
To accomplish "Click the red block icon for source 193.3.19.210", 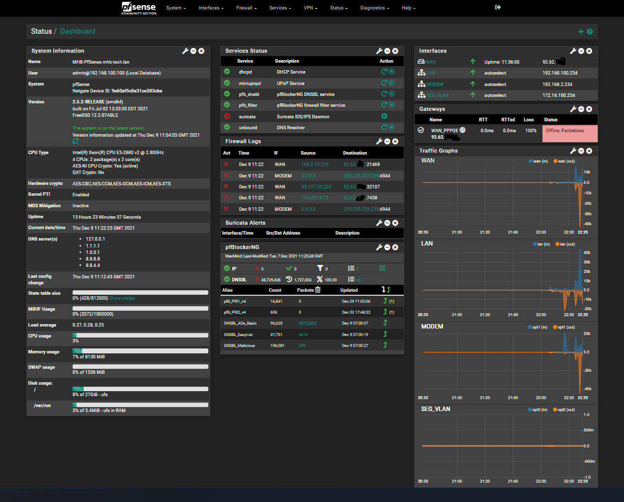I will point(226,164).
